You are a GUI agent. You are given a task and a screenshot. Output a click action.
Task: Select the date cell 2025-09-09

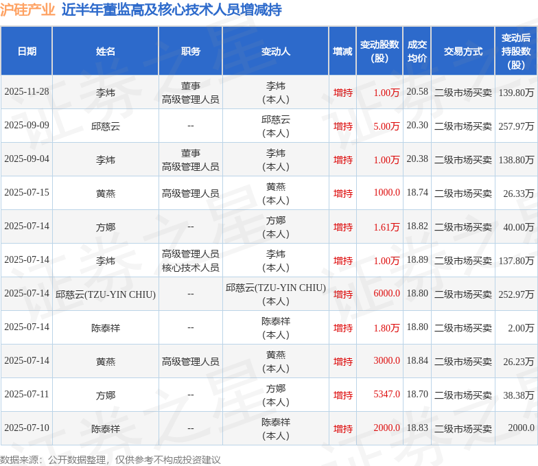pos(27,125)
